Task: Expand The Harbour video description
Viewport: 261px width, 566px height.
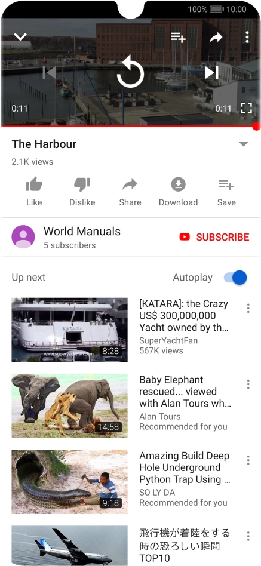Action: click(x=244, y=144)
